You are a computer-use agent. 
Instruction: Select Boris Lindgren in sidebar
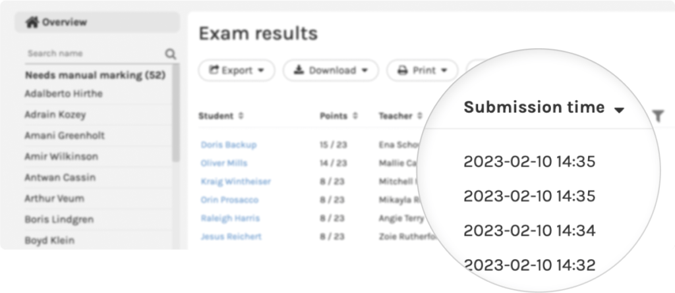tap(59, 219)
